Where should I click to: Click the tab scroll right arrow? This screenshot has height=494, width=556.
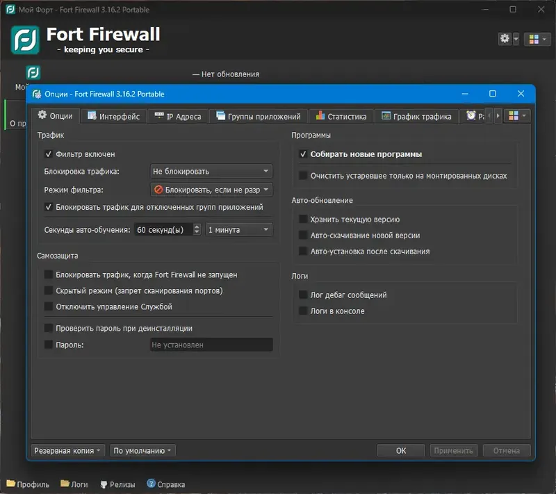498,116
